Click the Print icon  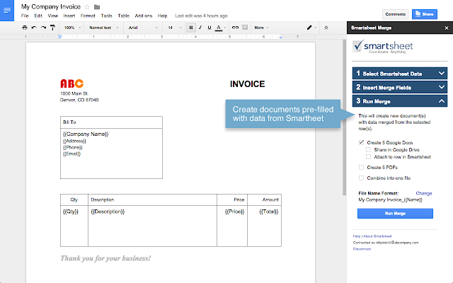[25, 28]
